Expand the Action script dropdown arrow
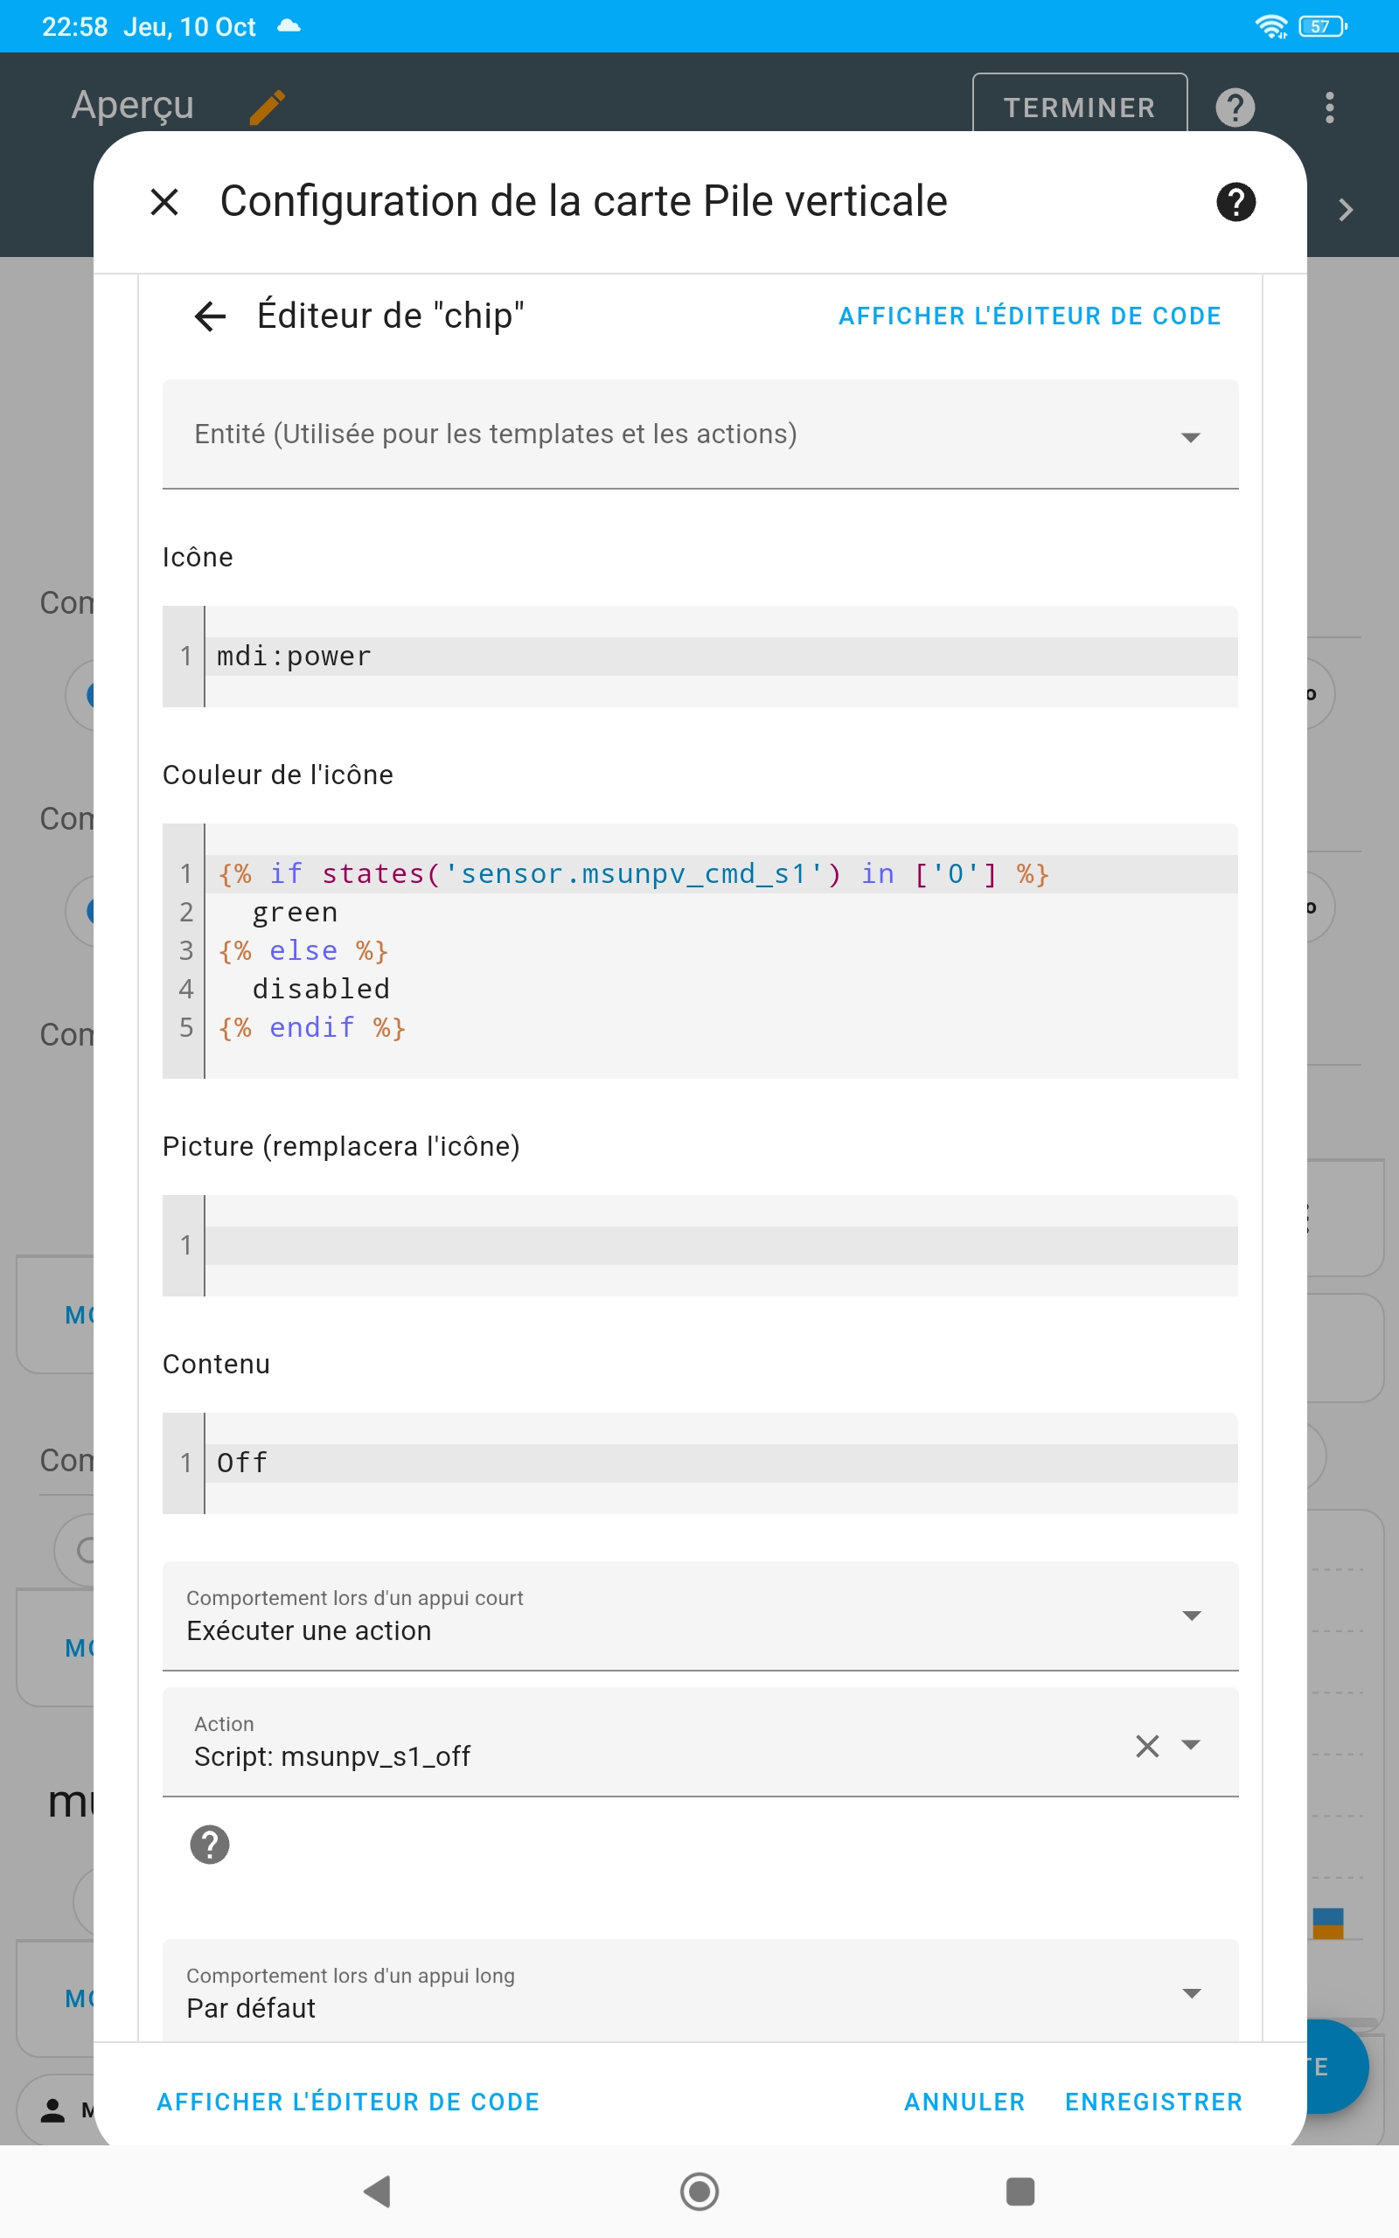 (x=1191, y=1745)
